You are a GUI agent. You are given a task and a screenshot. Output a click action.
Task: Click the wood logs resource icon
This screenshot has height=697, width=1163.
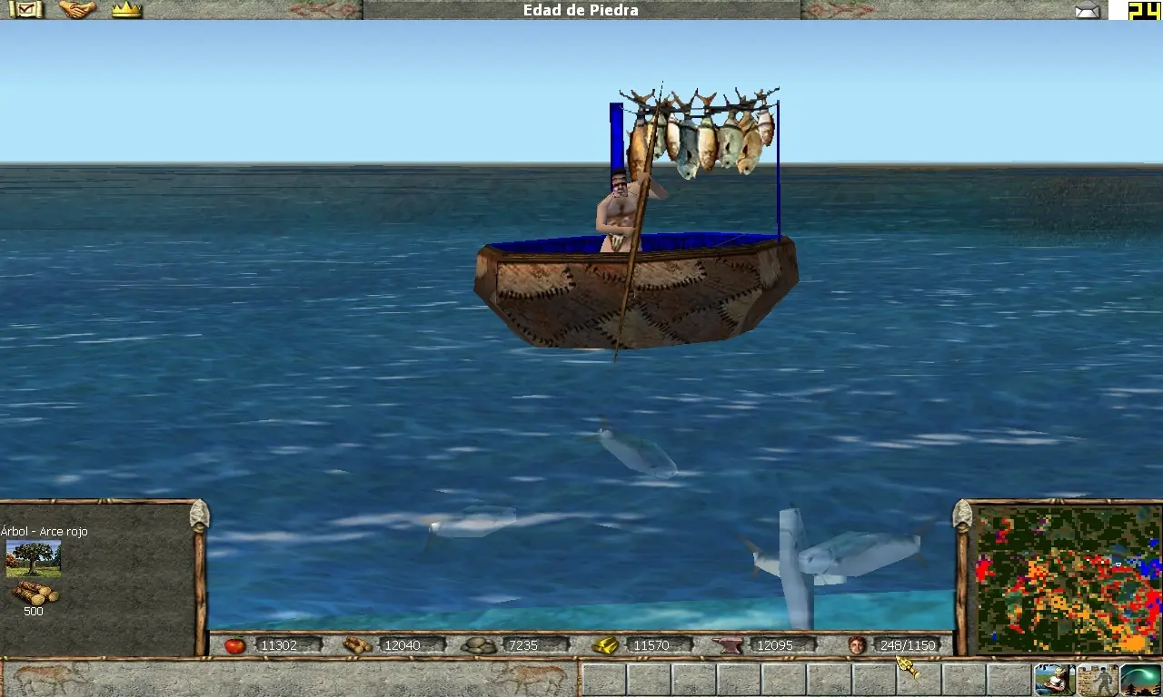[357, 645]
